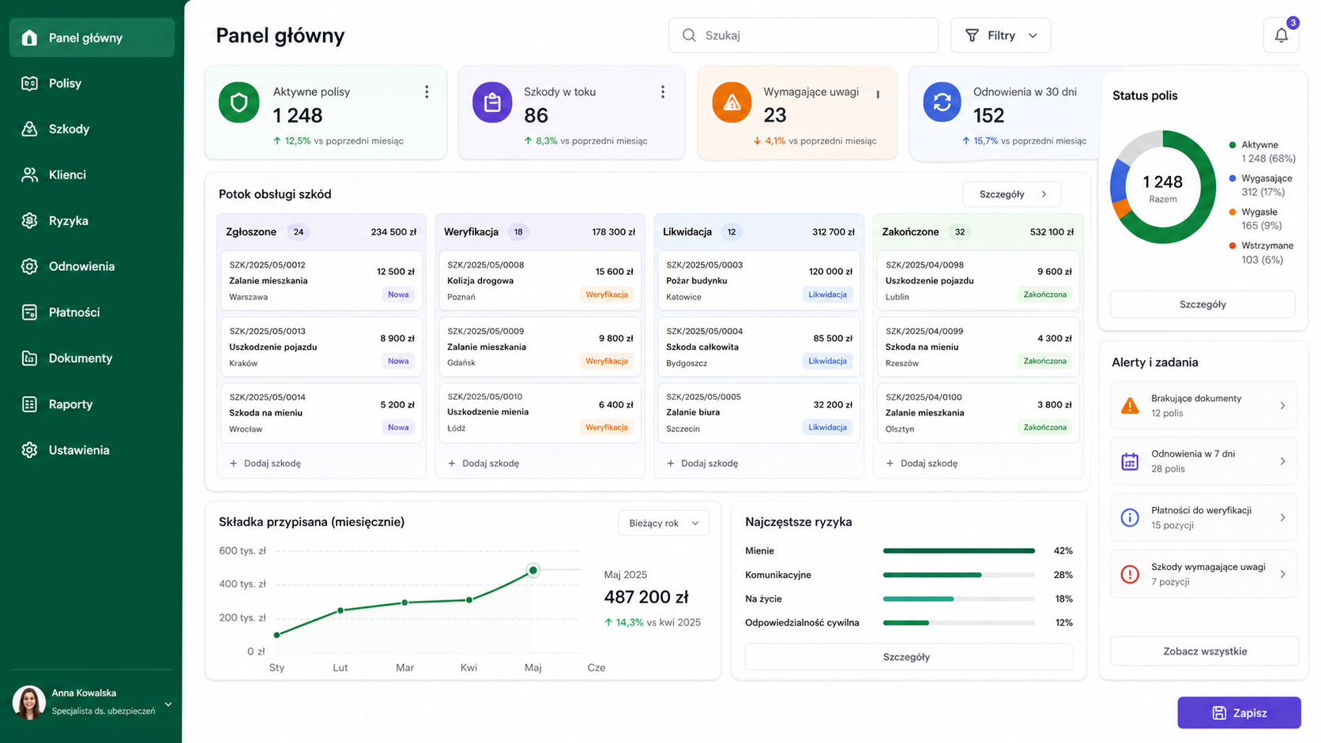Image resolution: width=1321 pixels, height=743 pixels.
Task: Click the Raporty sidebar icon
Action: point(29,404)
